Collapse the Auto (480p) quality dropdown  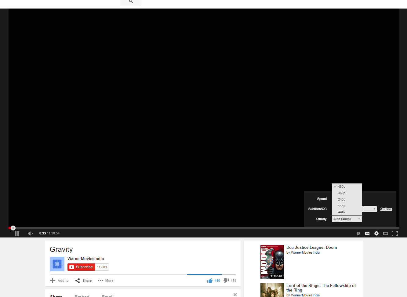click(x=347, y=219)
